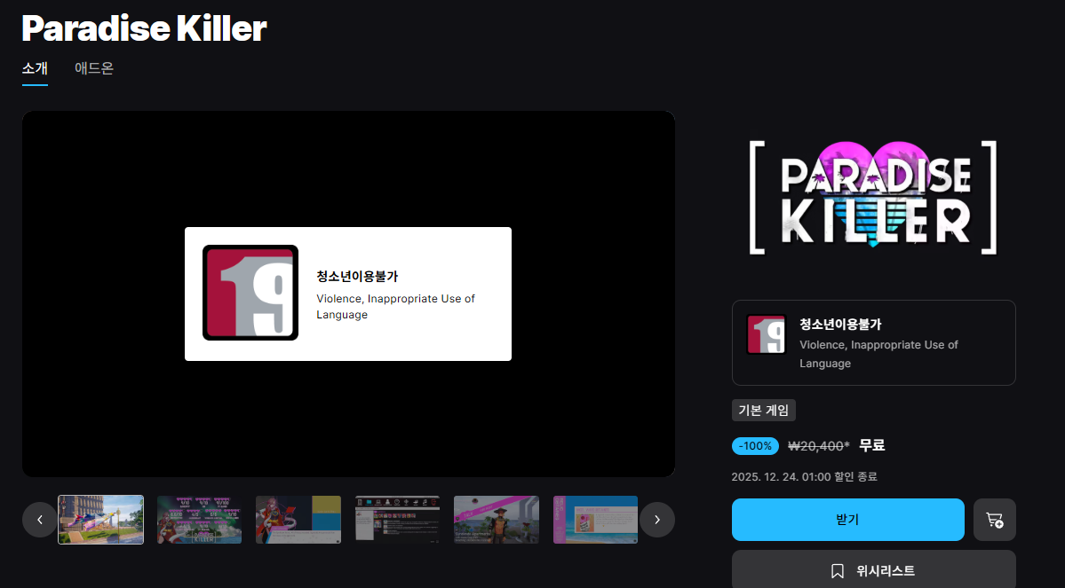Click the sale end date text 2025. 12. 24.

pos(804,477)
